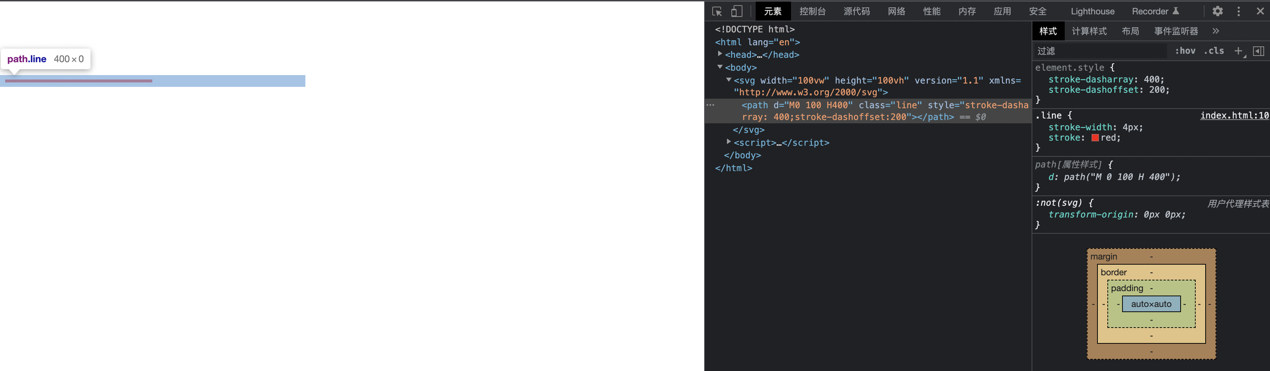The image size is (1270, 371).
Task: Collapse the body element node
Action: click(x=720, y=67)
